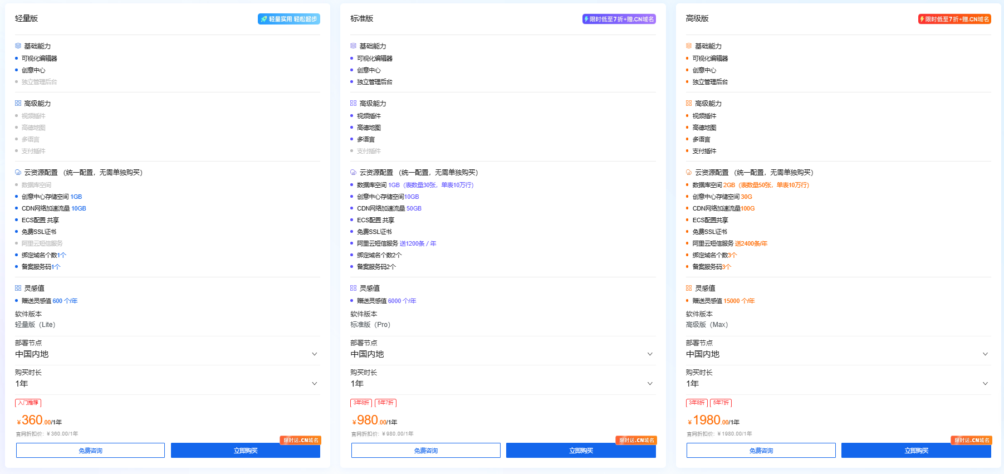The image size is (1004, 474).
Task: Click the orange 高级能力 icon in 高级版 card
Action: [x=689, y=103]
